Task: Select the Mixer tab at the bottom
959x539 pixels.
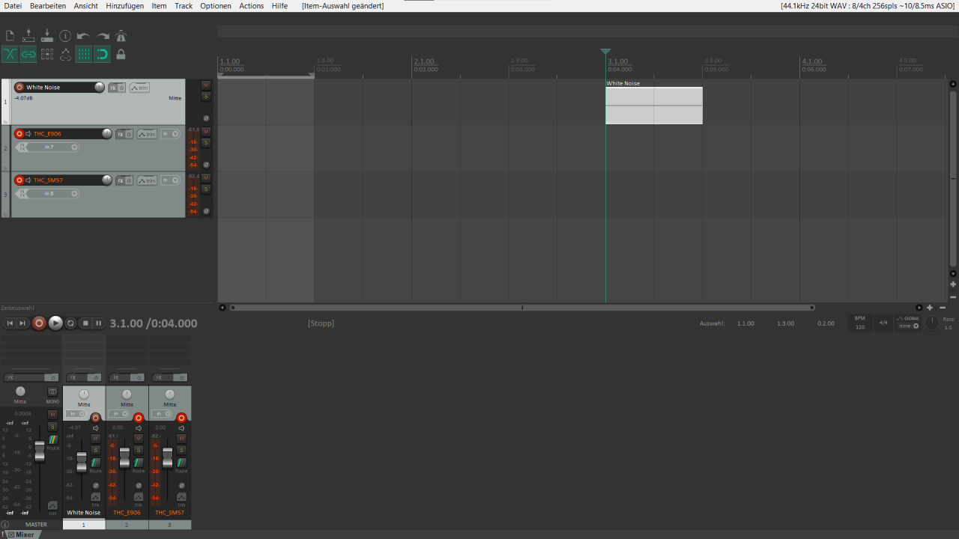Action: click(25, 535)
